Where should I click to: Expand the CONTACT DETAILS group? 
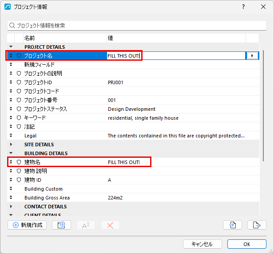coord(11,207)
